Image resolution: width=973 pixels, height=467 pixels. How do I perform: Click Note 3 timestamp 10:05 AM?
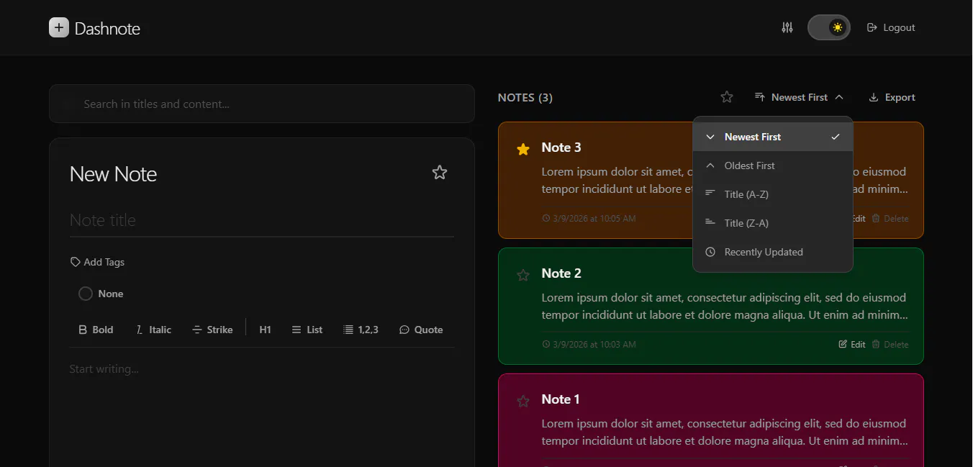(589, 218)
